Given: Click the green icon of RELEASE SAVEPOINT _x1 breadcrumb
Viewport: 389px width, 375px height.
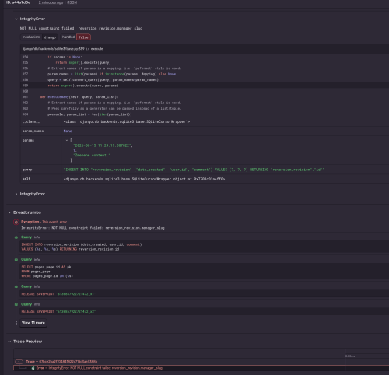Looking at the screenshot, I should [x=16, y=286].
